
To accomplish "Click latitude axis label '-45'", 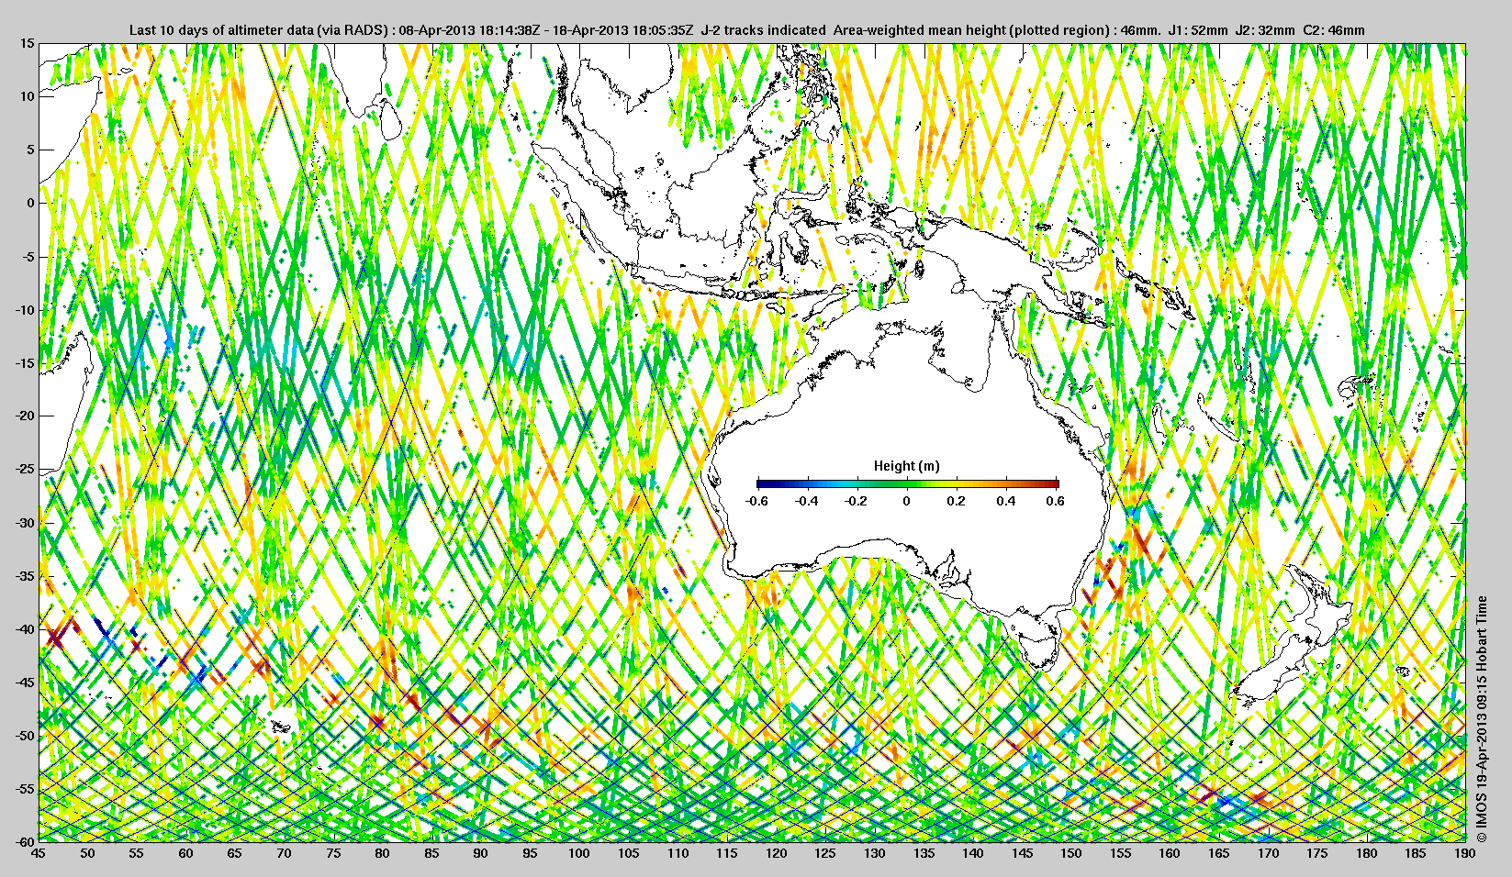I will tap(25, 683).
